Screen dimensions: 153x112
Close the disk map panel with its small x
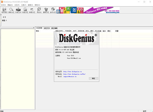point(1,15)
